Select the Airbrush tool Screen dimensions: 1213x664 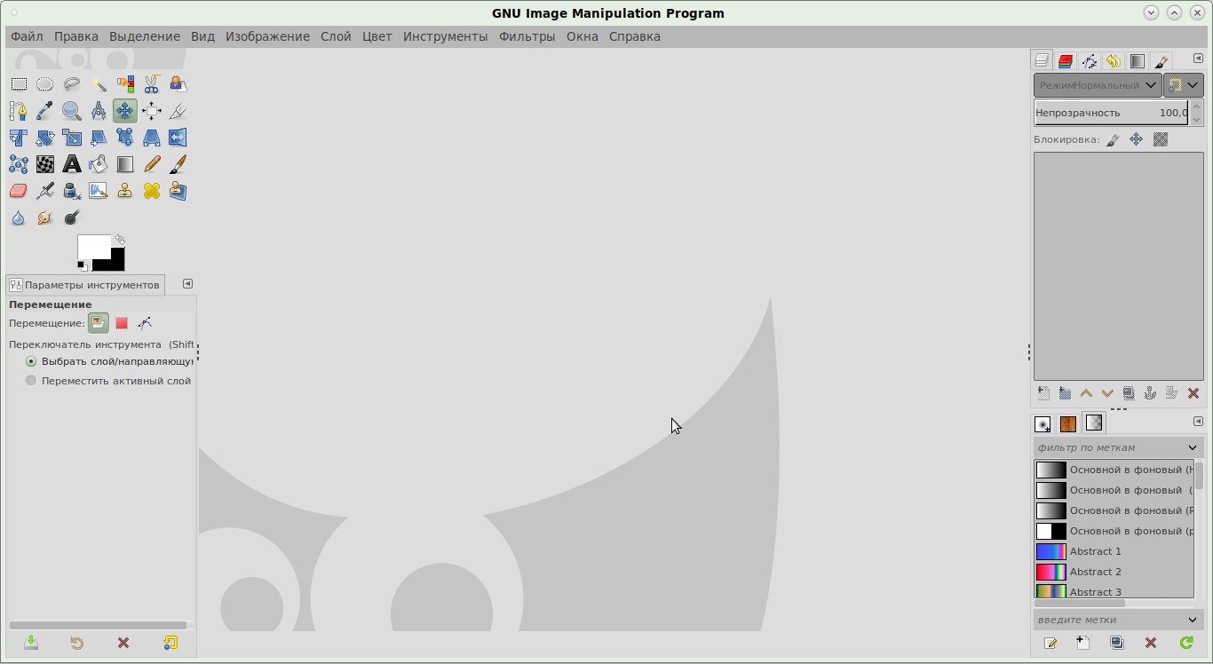45,191
